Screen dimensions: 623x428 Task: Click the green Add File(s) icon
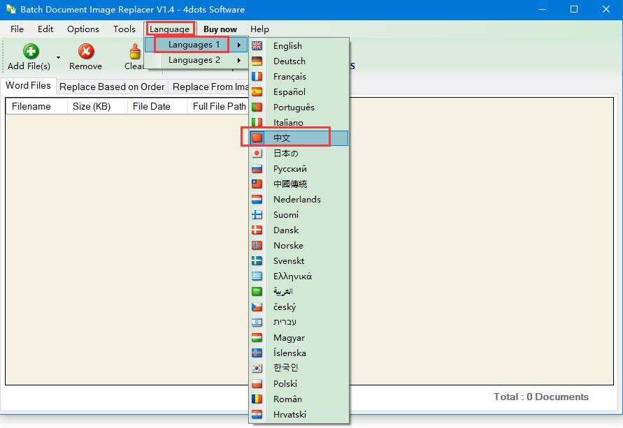pyautogui.click(x=31, y=51)
